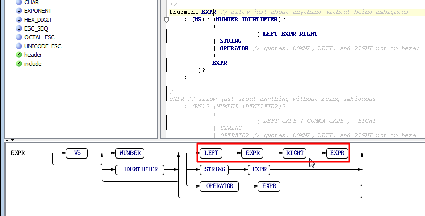Click the EXPR node after the STRING node
Image resolution: width=425 pixels, height=216 pixels.
pos(259,170)
